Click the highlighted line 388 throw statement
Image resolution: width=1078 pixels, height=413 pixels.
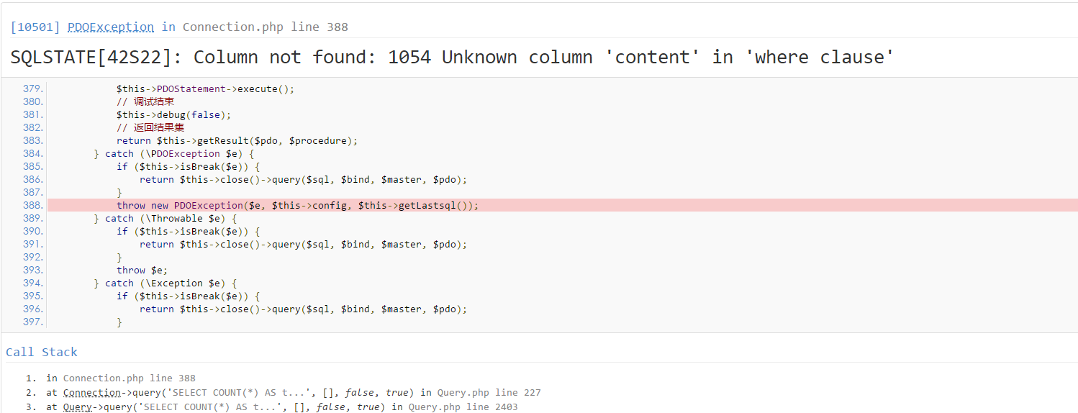pyautogui.click(x=297, y=206)
